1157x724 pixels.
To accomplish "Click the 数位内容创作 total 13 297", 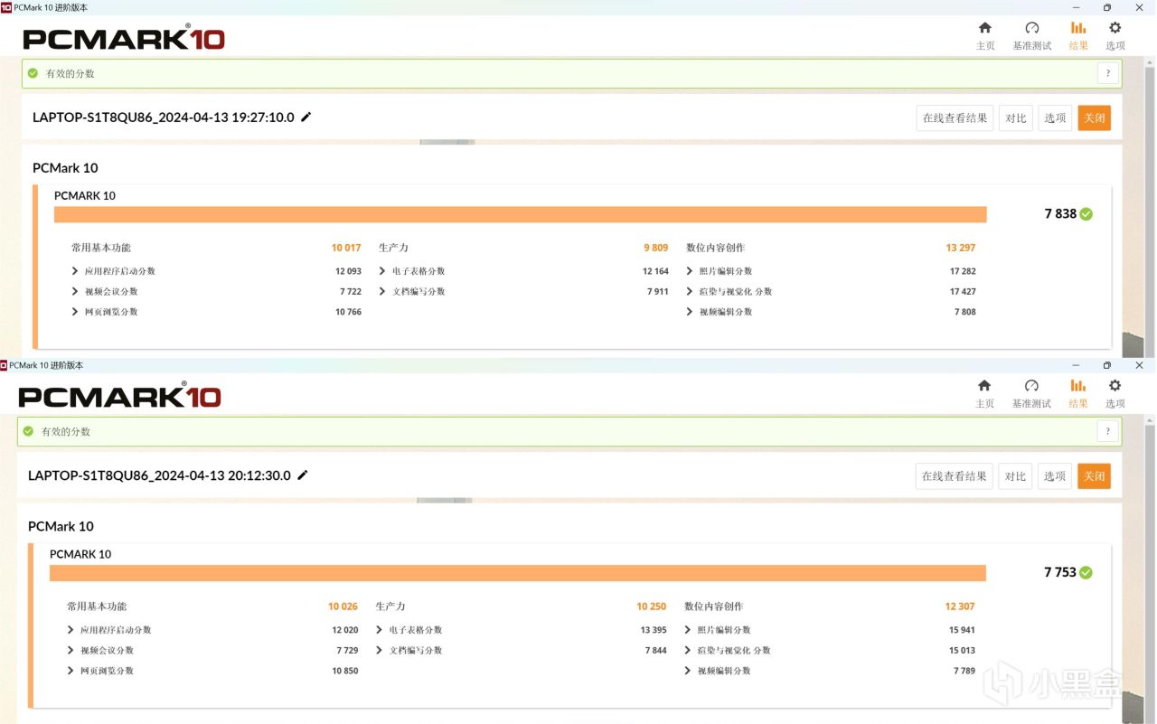I will (x=961, y=248).
